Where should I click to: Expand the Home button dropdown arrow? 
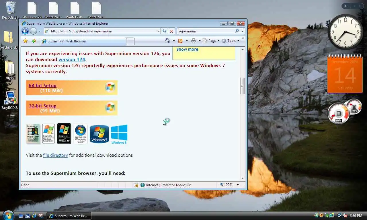(x=174, y=41)
